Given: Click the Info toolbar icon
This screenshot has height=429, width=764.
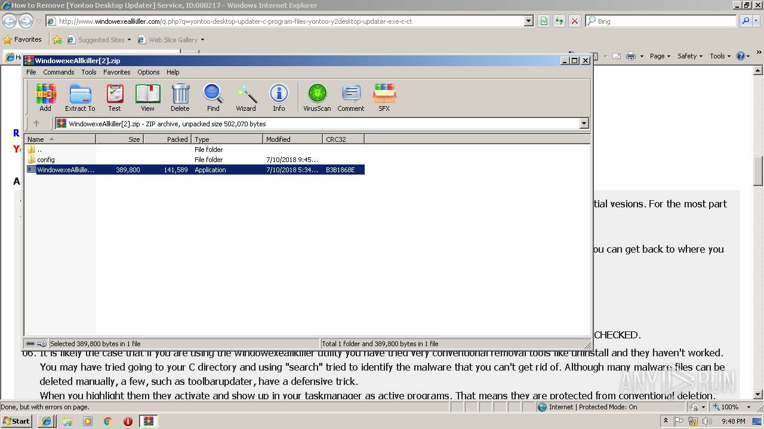Looking at the screenshot, I should [x=279, y=97].
